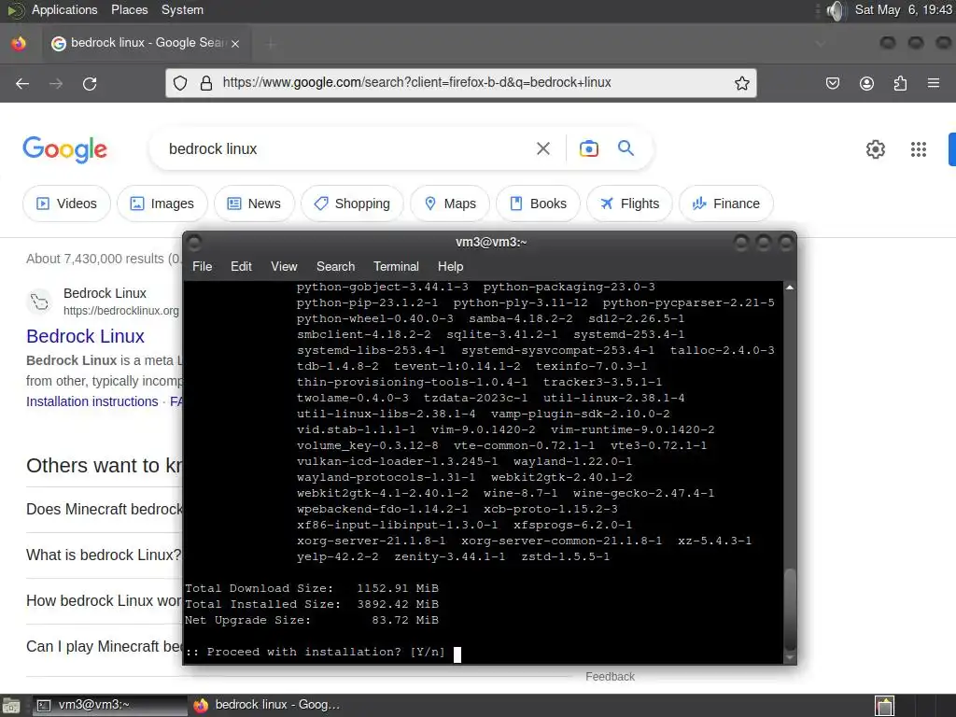Image resolution: width=956 pixels, height=717 pixels.
Task: Bookmark this page with the star
Action: [x=741, y=83]
